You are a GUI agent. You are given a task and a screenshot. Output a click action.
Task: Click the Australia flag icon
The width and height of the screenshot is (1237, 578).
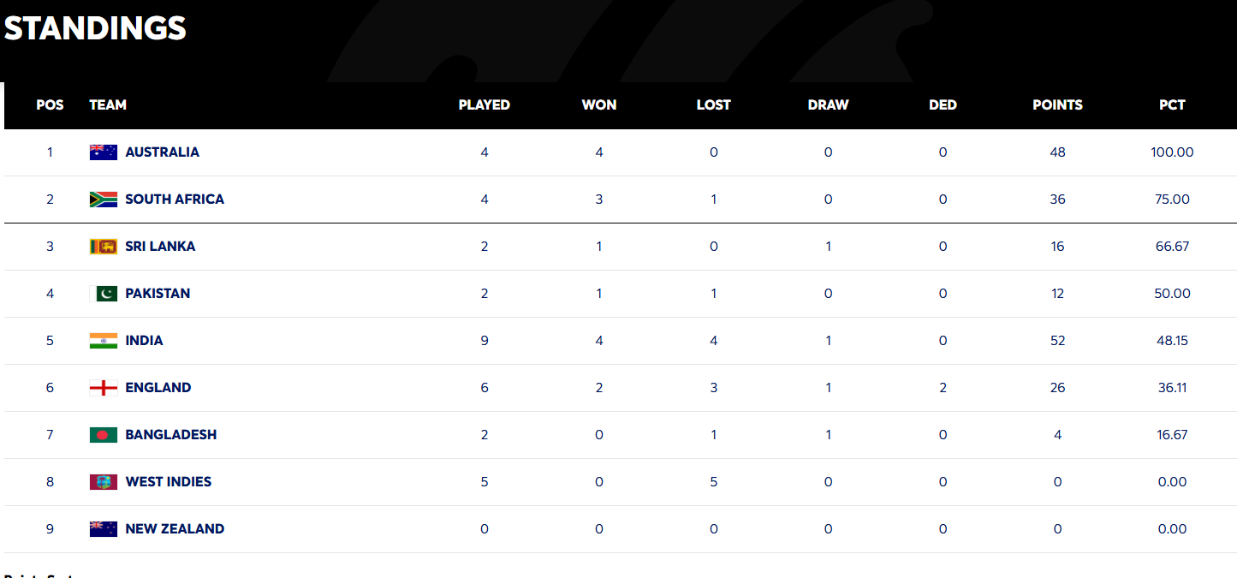pyautogui.click(x=103, y=152)
